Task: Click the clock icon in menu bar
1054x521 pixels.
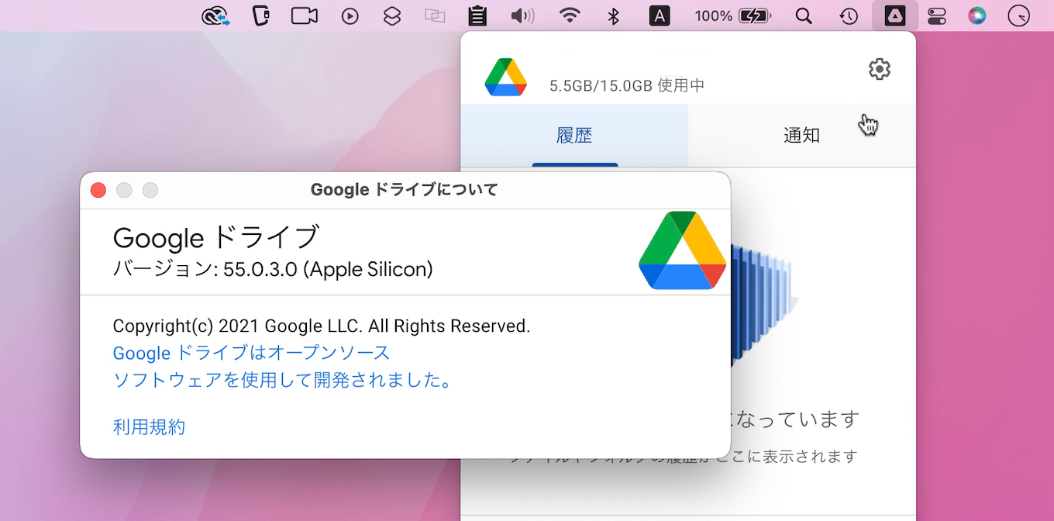Action: [1019, 16]
